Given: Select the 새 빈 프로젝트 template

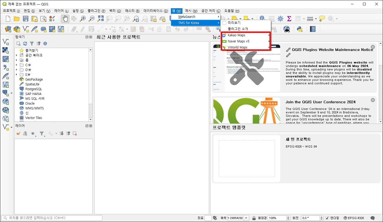Looking at the screenshot, I should 296,158.
